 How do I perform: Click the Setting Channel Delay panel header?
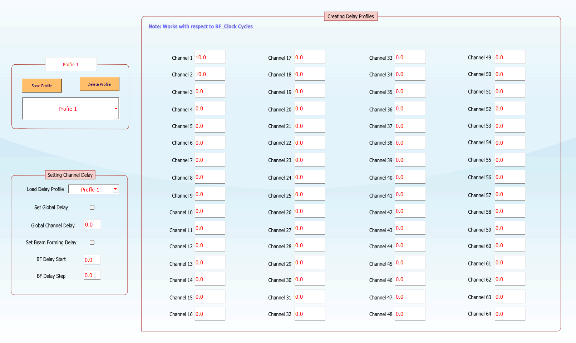pyautogui.click(x=70, y=175)
